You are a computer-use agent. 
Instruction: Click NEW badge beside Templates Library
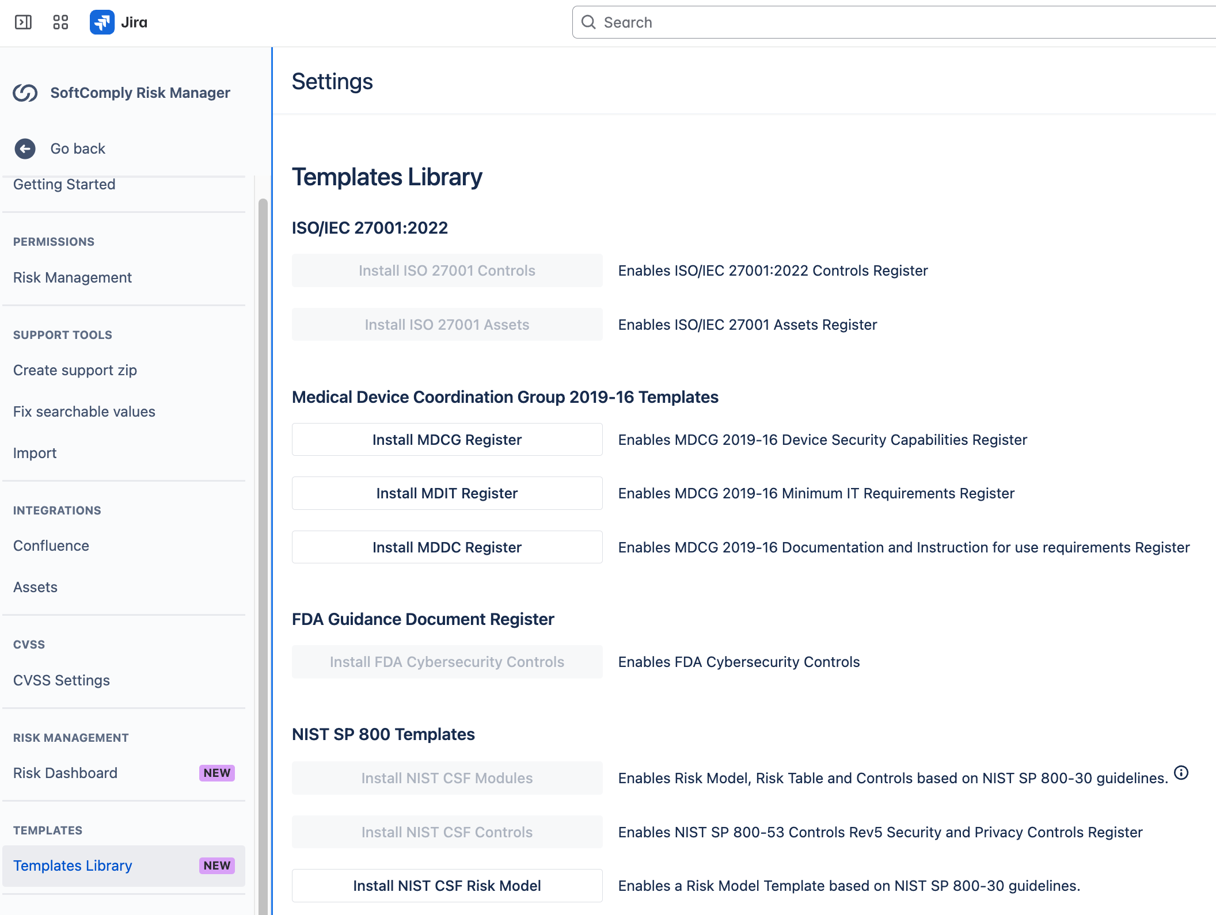click(x=217, y=866)
